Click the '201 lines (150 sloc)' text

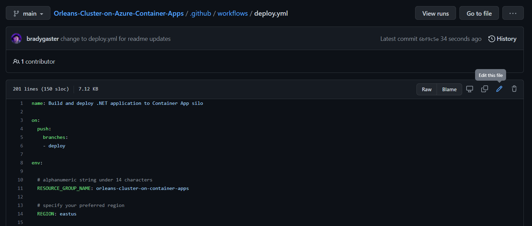coord(41,89)
